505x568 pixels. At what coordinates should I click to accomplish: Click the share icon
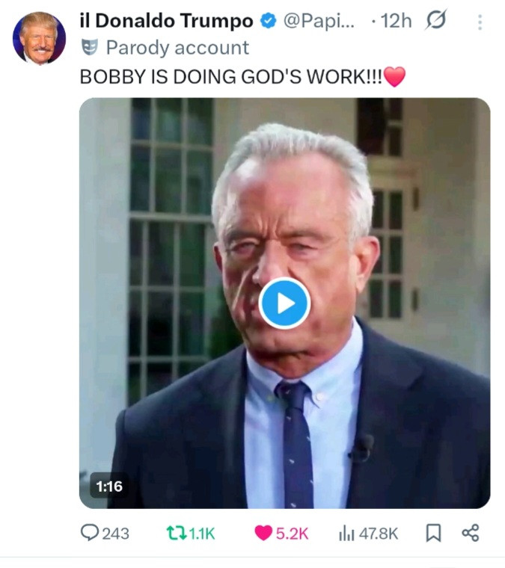tap(471, 533)
